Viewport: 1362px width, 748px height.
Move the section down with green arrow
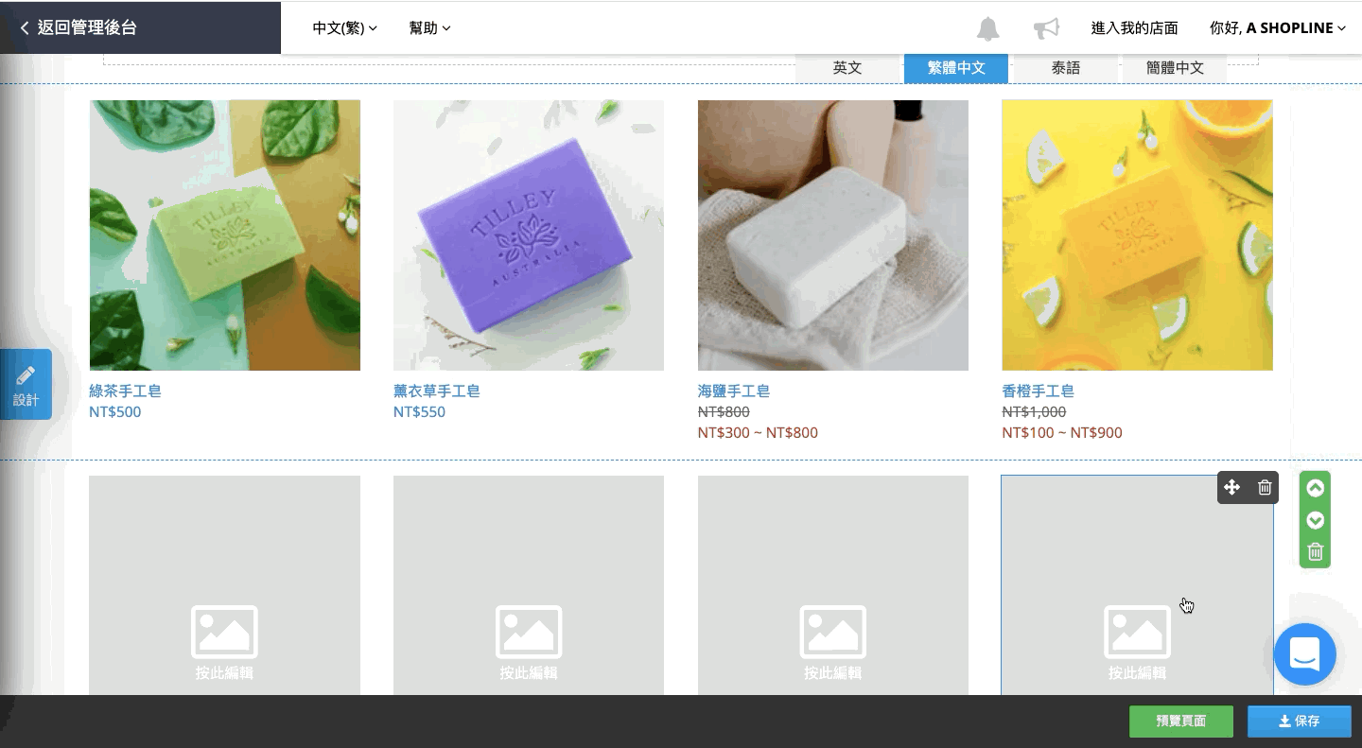1315,520
